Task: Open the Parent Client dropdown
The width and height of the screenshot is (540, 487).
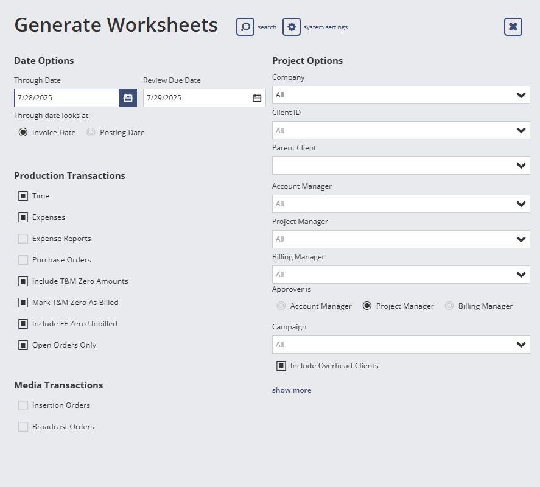Action: (x=401, y=165)
